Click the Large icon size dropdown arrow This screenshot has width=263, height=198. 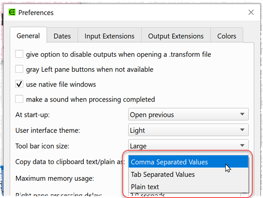(242, 145)
